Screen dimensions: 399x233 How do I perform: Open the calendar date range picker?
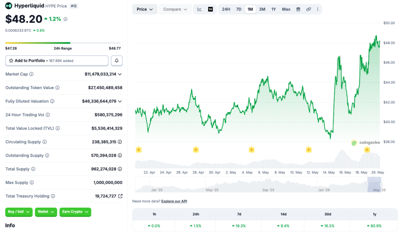pyautogui.click(x=298, y=9)
